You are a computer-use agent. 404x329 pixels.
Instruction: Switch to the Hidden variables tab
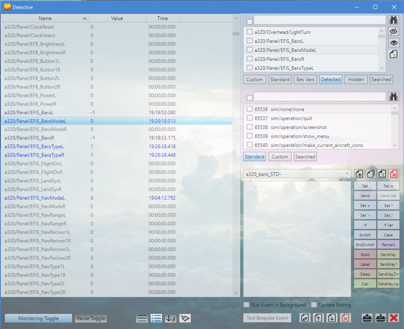point(356,80)
